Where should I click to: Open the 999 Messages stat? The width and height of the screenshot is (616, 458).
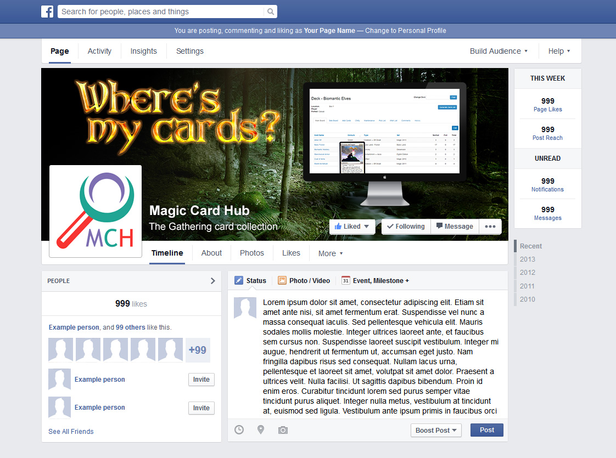(547, 213)
